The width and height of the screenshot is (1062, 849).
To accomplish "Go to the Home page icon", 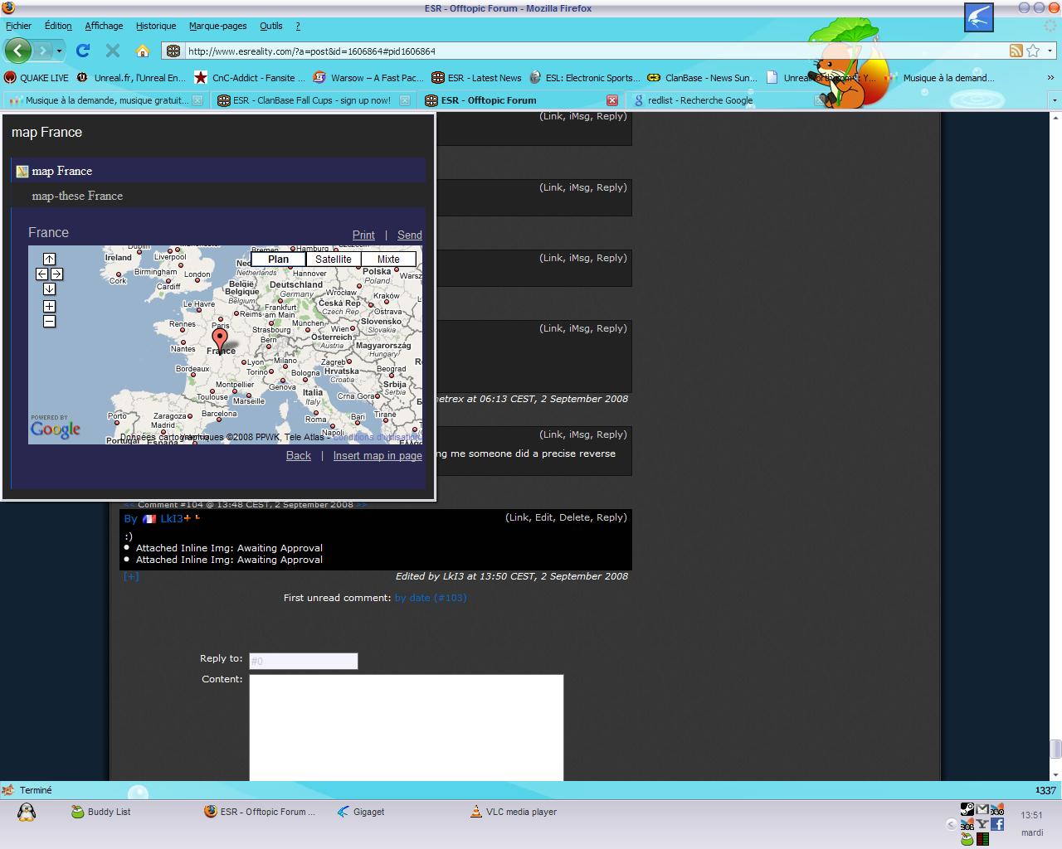I will tap(143, 51).
